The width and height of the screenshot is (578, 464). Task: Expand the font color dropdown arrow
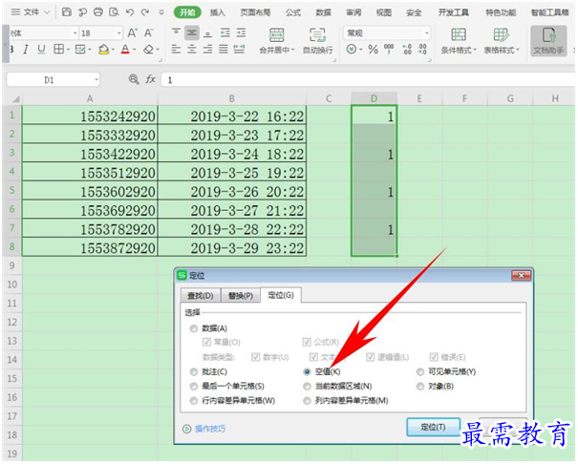(135, 50)
